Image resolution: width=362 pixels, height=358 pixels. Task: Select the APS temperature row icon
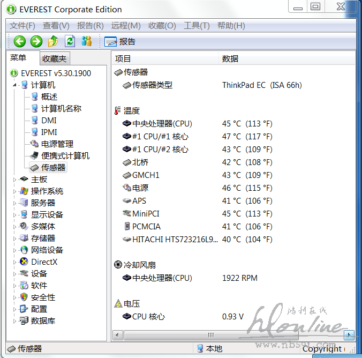(x=127, y=200)
